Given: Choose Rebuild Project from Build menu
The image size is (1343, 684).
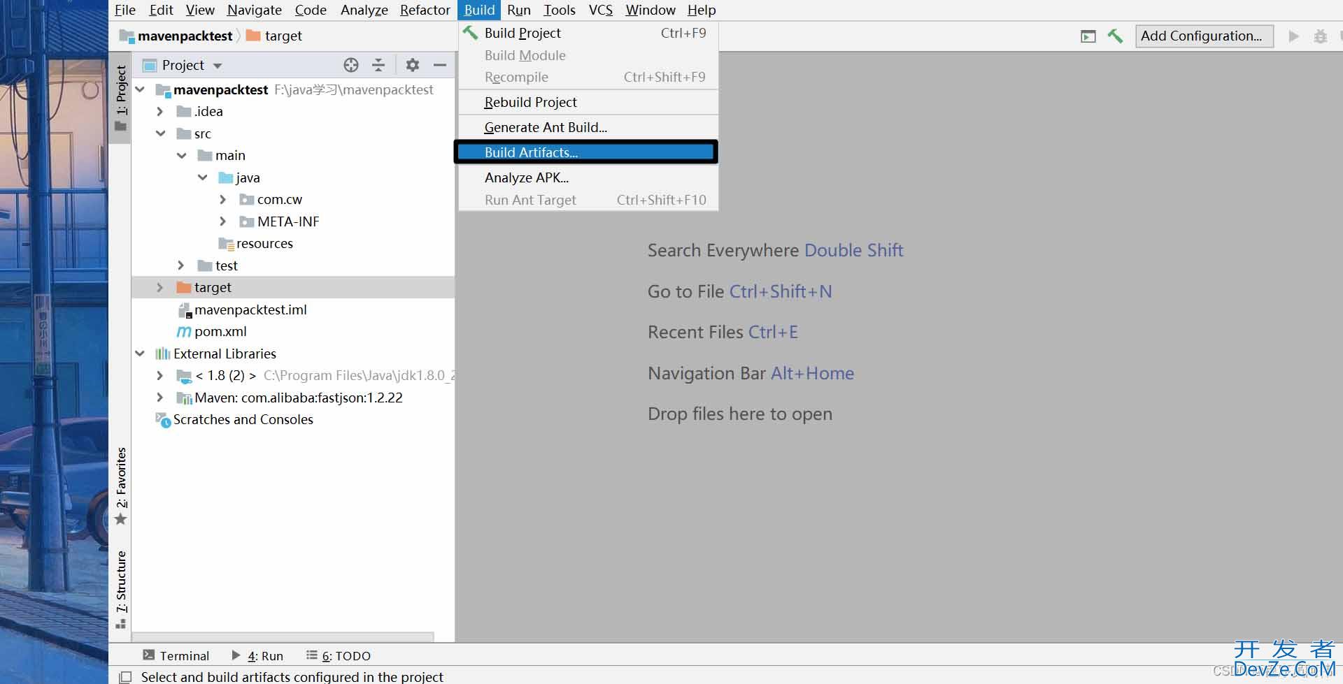Looking at the screenshot, I should point(588,102).
